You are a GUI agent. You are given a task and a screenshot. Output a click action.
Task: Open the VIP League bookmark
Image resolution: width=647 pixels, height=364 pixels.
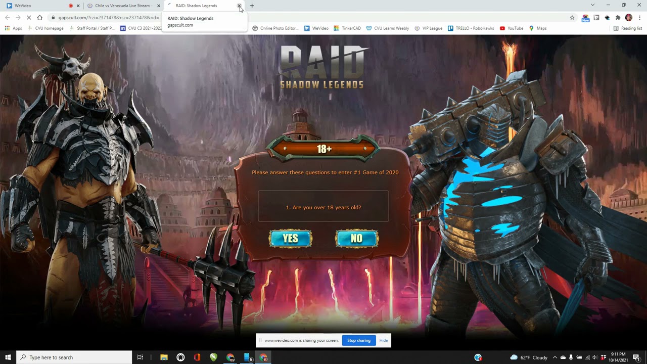click(428, 28)
